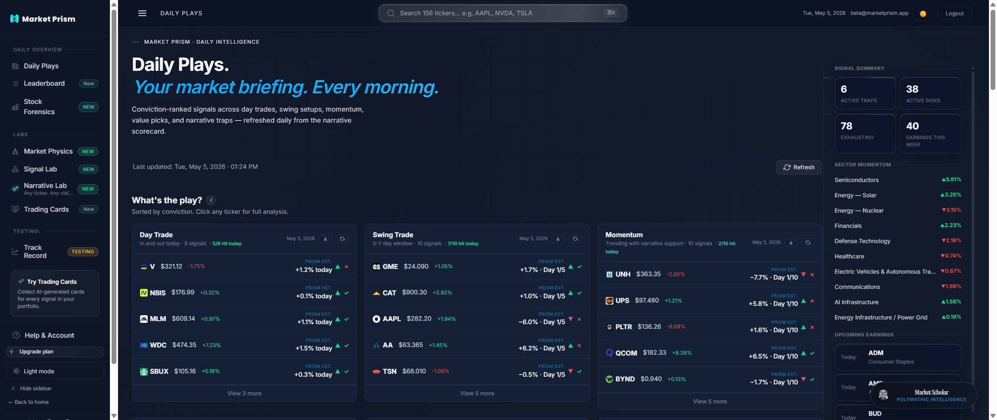
Task: Click the CAT ticker logo icon
Action: pyautogui.click(x=376, y=293)
